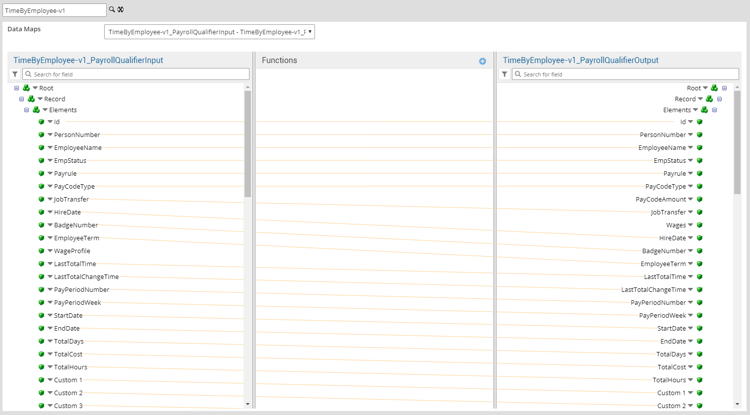Click the magnifier icon beside TimeByEmployee-v1 box

coord(112,9)
